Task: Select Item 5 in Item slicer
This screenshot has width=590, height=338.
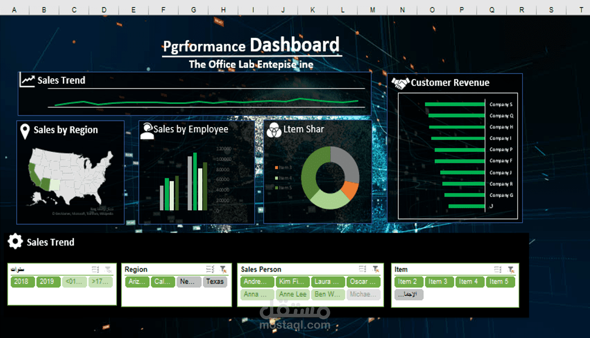Action: (500, 282)
